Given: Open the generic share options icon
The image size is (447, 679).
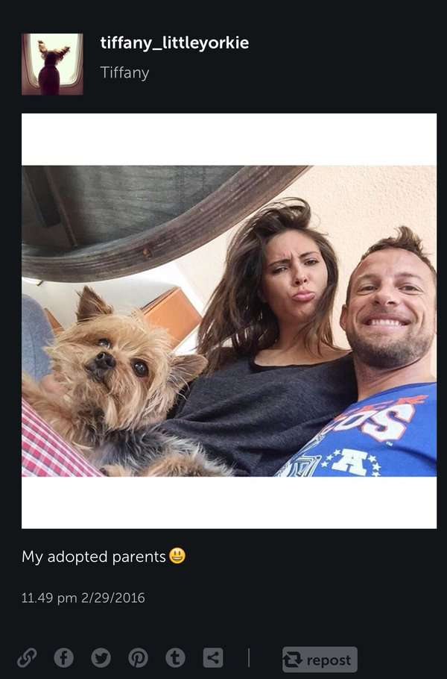Looking at the screenshot, I should point(213,658).
